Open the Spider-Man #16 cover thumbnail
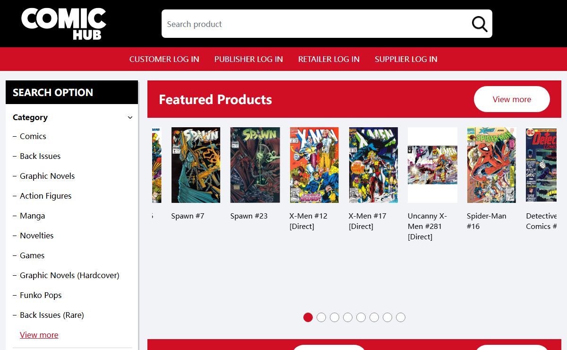This screenshot has width=567, height=350. [491, 165]
